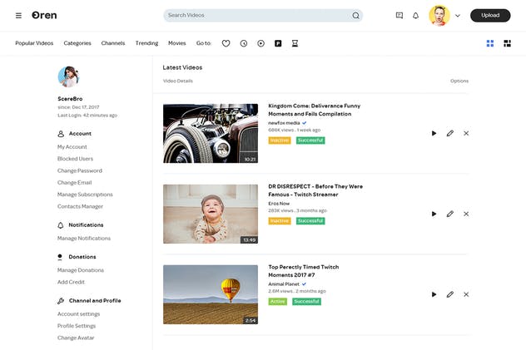Open Top Perectly Timed Twitch Moments title
Viewport: 526px width, 350px height.
(x=304, y=271)
